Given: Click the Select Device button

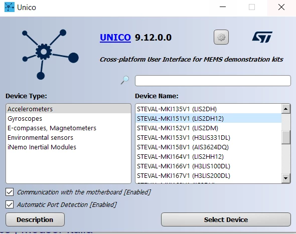Looking at the screenshot, I should [x=226, y=219].
